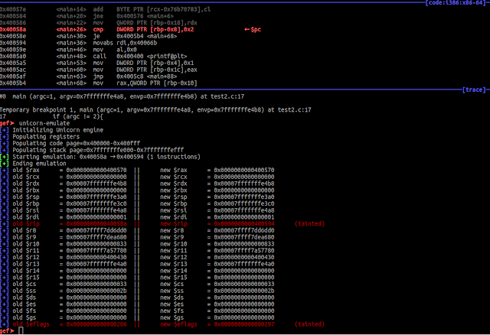Click the (tainted) label next to new $eflags
Viewport: 490px width, 335px height.
point(309,324)
